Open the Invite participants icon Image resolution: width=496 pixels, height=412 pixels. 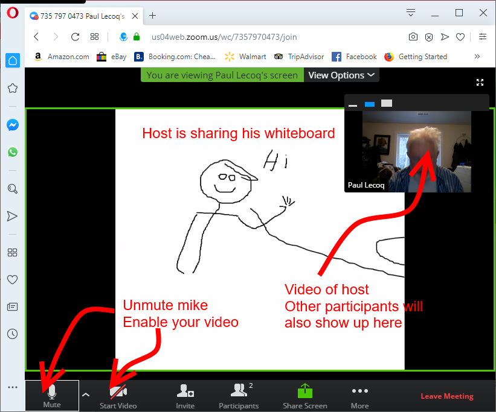[x=185, y=395]
